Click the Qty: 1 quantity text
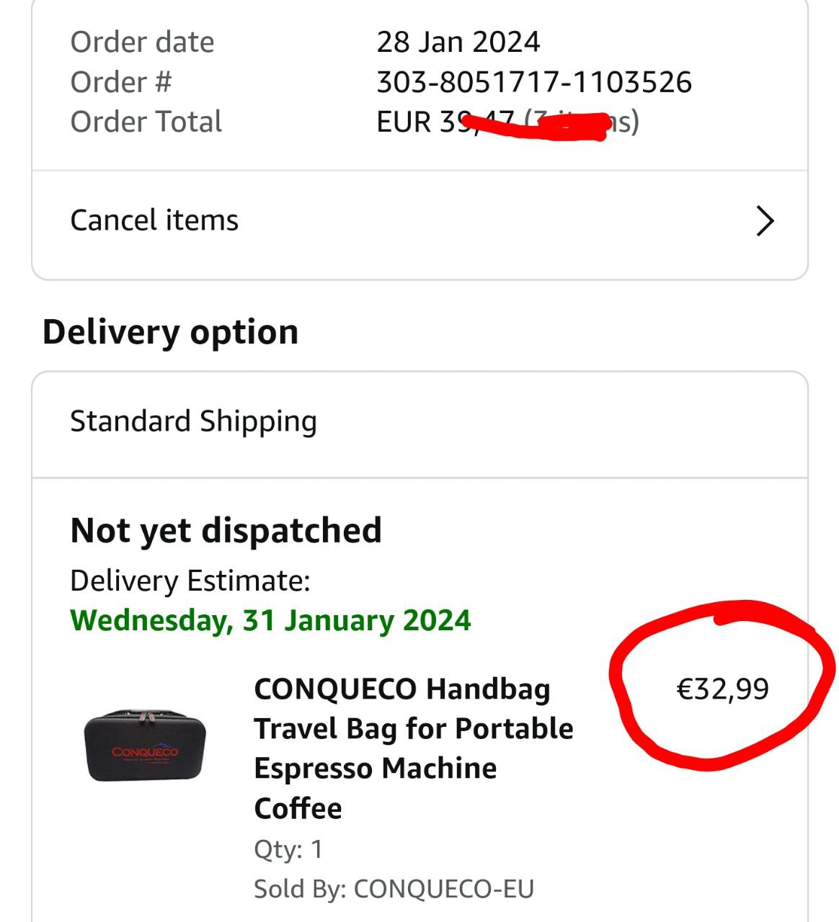This screenshot has width=839, height=922. pyautogui.click(x=288, y=849)
